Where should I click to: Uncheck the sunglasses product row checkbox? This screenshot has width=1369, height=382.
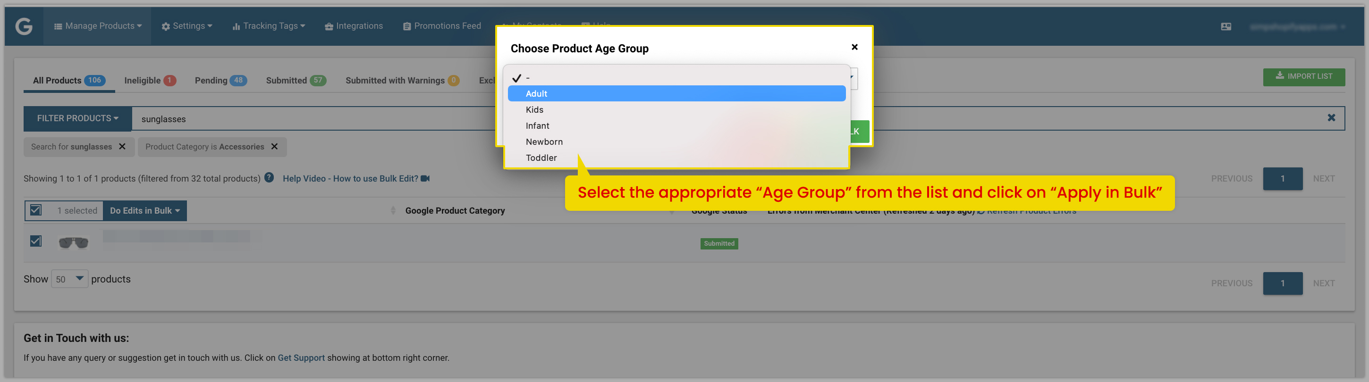point(35,241)
